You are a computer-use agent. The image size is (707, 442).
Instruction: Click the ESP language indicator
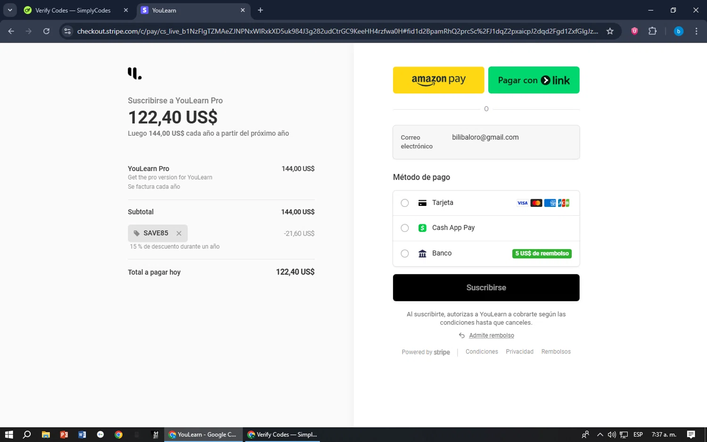point(638,434)
